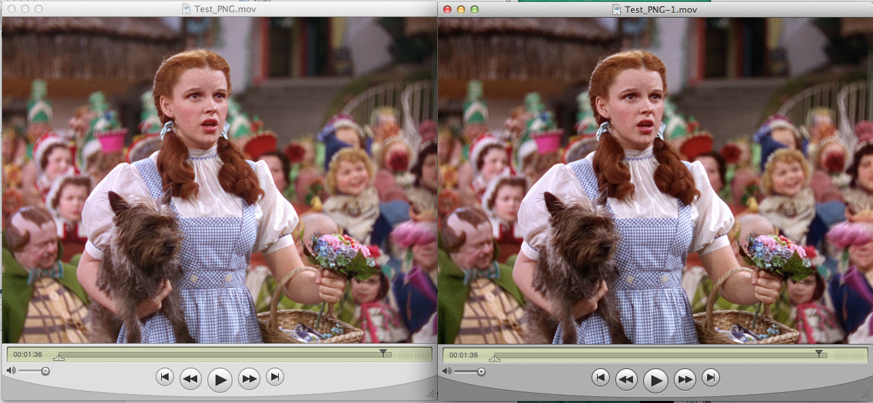Click the video frame in Test_PNG-1.mov window
Screen dimensions: 873x403
(655, 180)
